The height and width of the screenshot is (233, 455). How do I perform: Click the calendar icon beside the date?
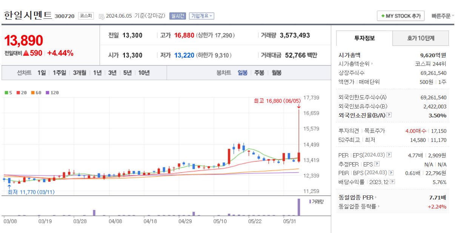click(101, 16)
